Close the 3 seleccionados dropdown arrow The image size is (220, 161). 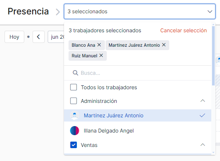tap(210, 11)
